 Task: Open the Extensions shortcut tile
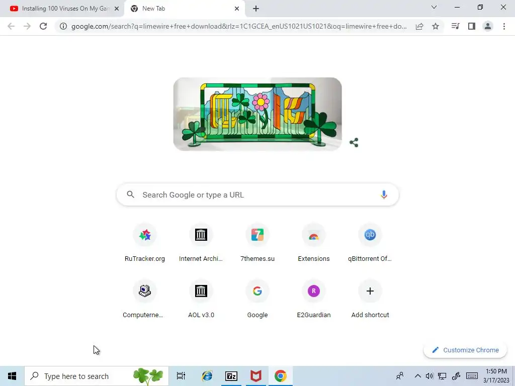point(314,243)
